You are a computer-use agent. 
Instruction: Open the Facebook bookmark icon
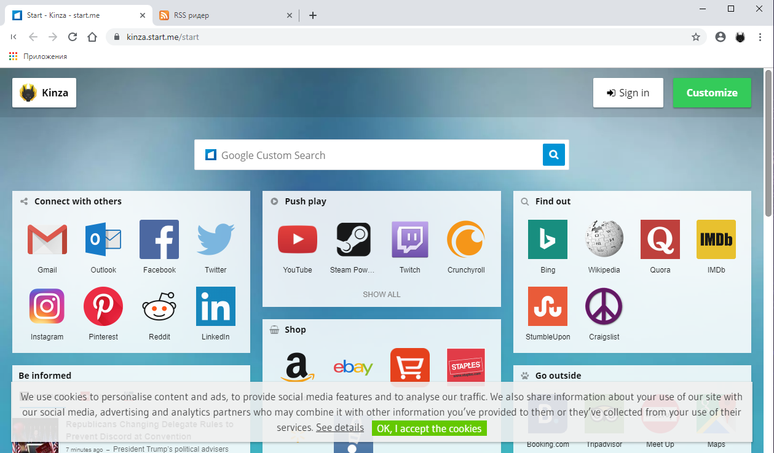(159, 239)
